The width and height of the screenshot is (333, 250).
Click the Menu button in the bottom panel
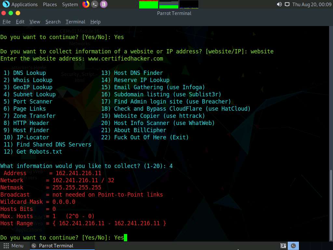tap(13, 246)
